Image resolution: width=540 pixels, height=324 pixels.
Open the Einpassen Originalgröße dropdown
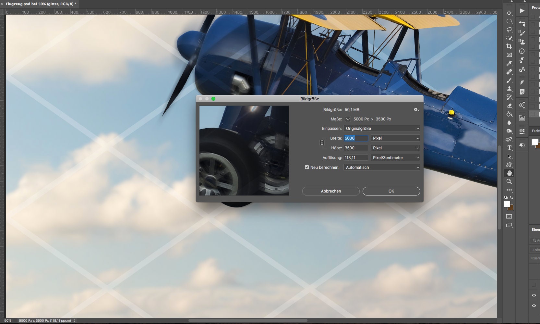click(x=382, y=128)
